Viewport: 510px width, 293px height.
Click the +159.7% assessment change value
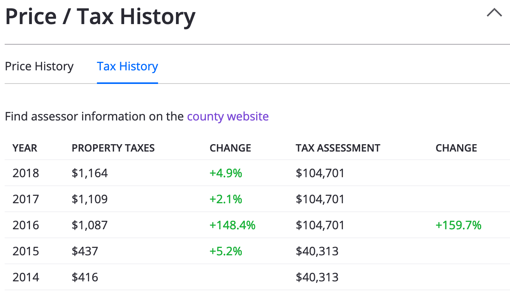458,225
